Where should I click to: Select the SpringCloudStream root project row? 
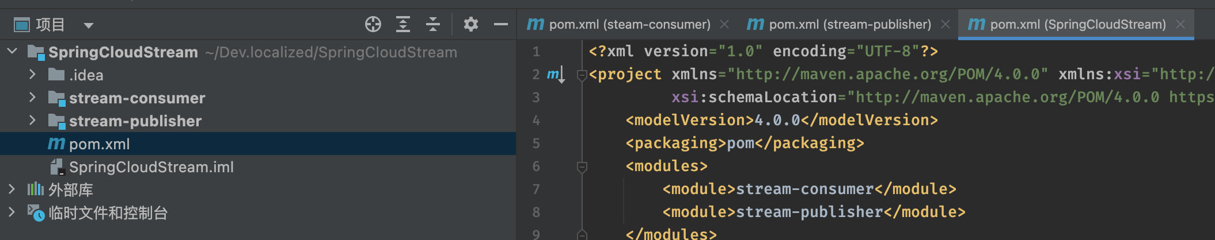pos(258,52)
